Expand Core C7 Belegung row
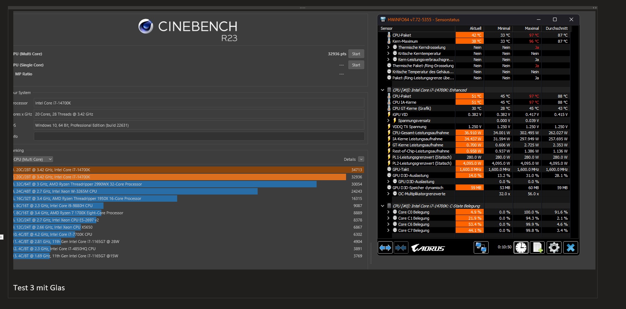 pyautogui.click(x=388, y=230)
